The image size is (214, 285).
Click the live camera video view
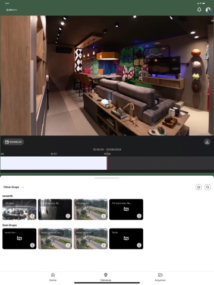(107, 75)
